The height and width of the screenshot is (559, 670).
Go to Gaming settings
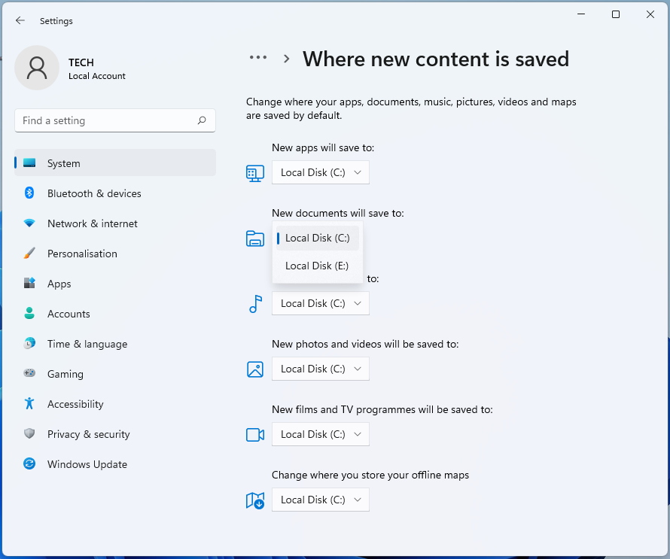pos(115,374)
